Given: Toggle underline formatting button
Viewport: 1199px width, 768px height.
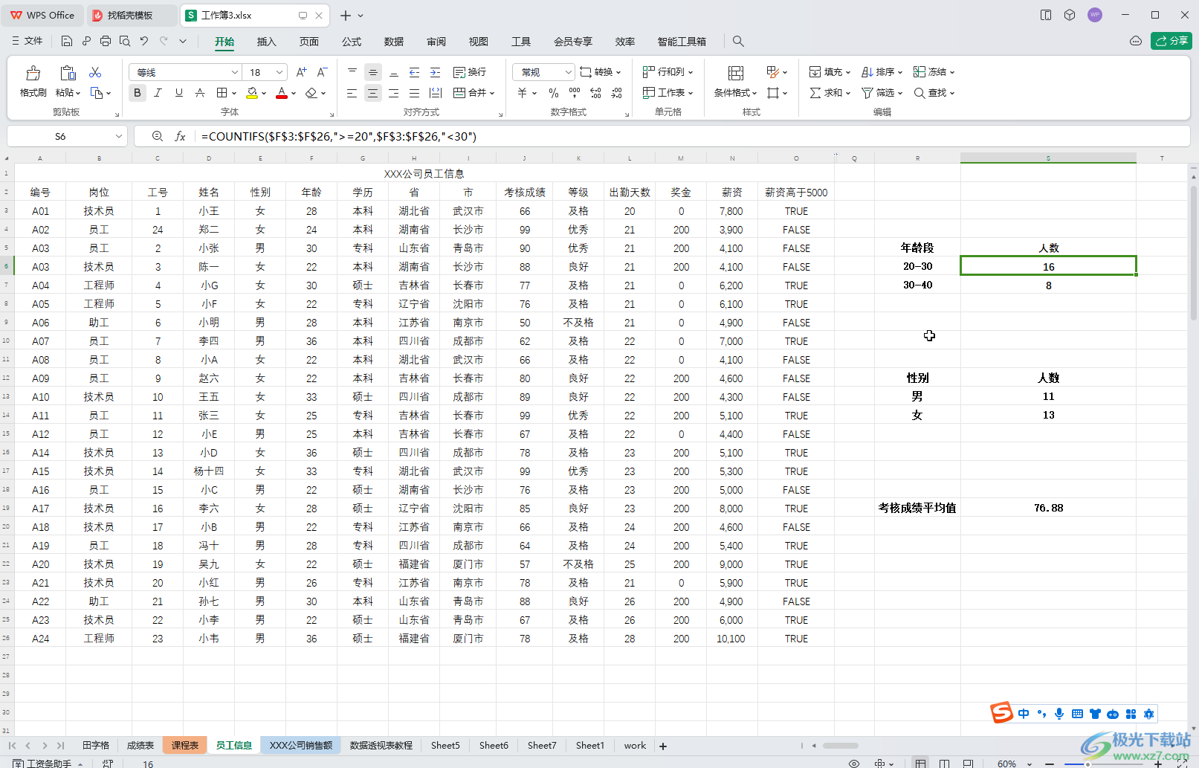Looking at the screenshot, I should click(178, 93).
